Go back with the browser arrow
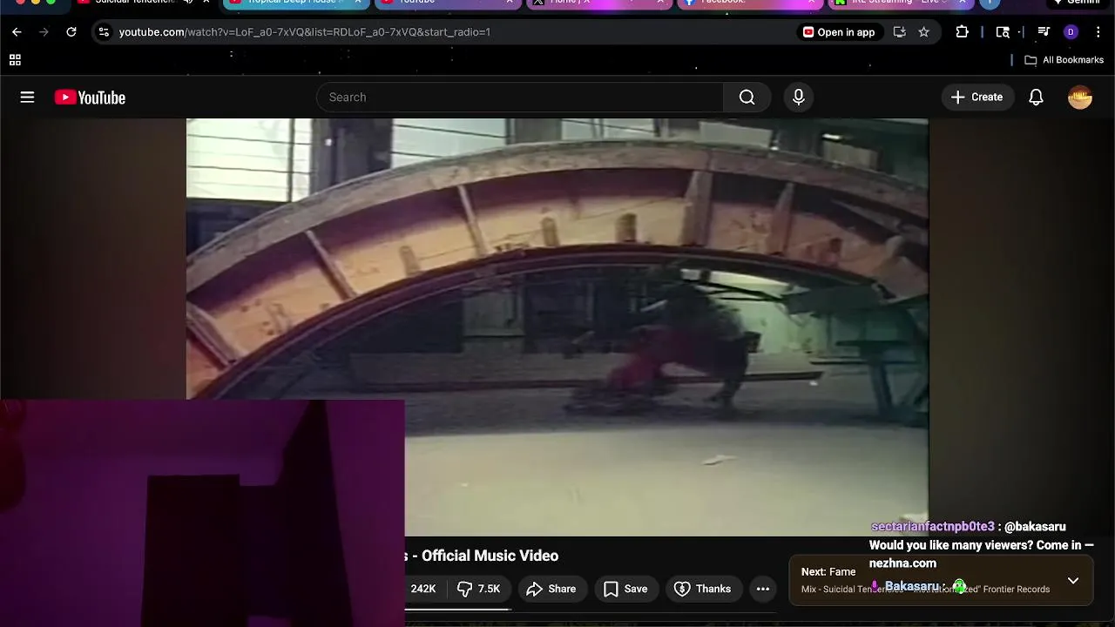The image size is (1115, 627). (17, 32)
